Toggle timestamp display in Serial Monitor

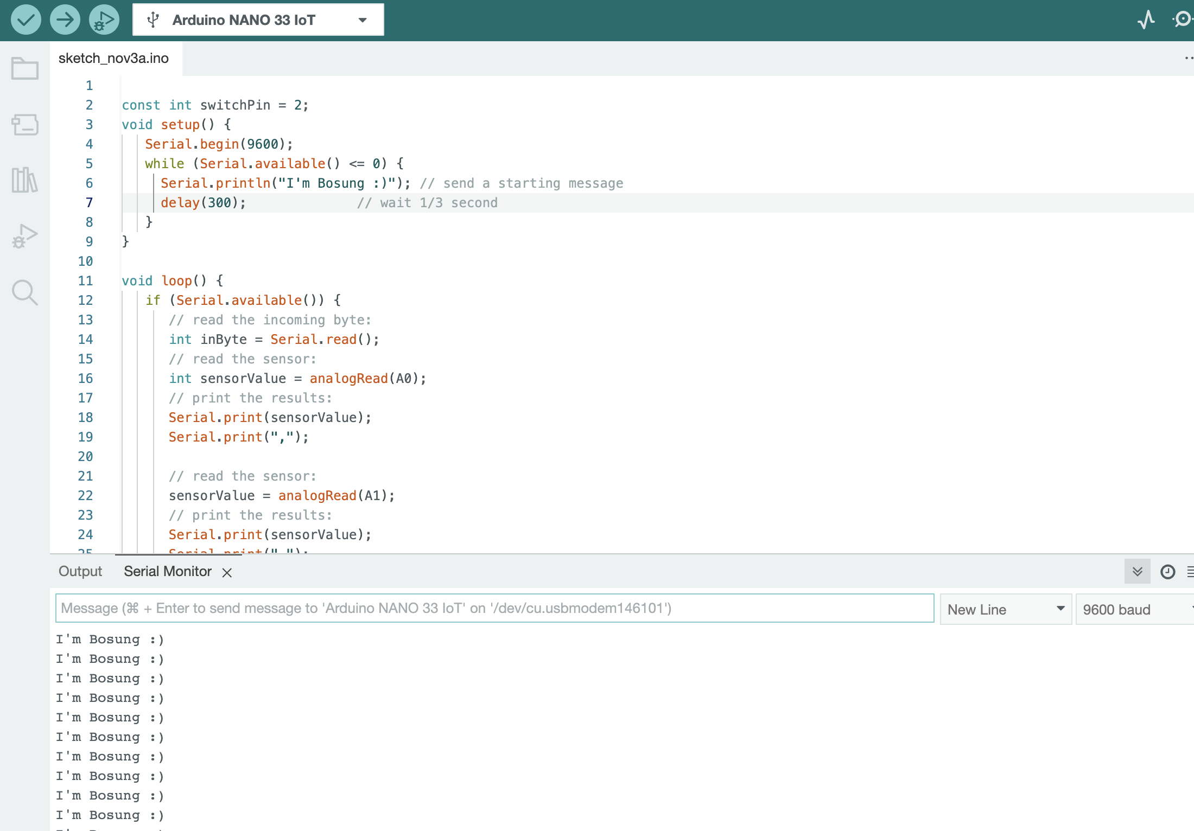click(x=1167, y=572)
